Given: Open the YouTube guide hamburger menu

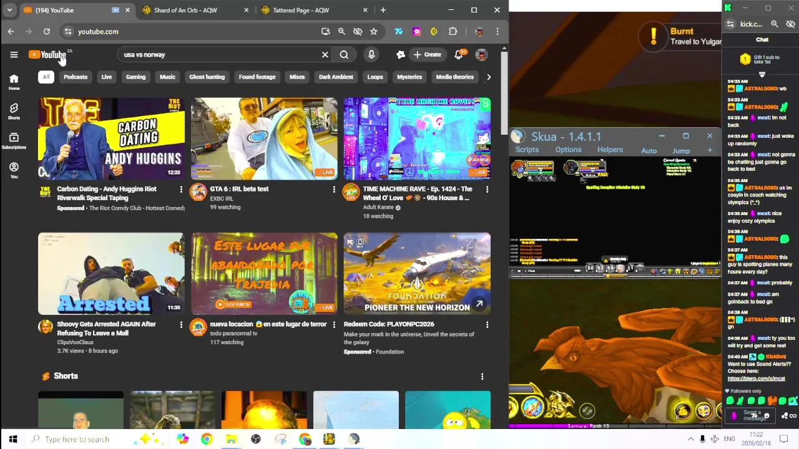Looking at the screenshot, I should pyautogui.click(x=14, y=55).
